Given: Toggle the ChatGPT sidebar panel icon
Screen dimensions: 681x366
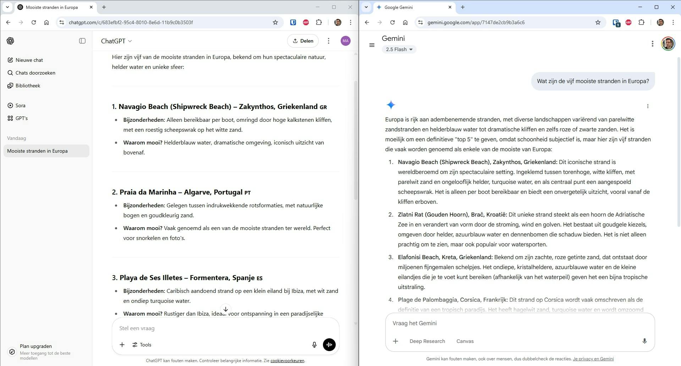Looking at the screenshot, I should tap(82, 41).
